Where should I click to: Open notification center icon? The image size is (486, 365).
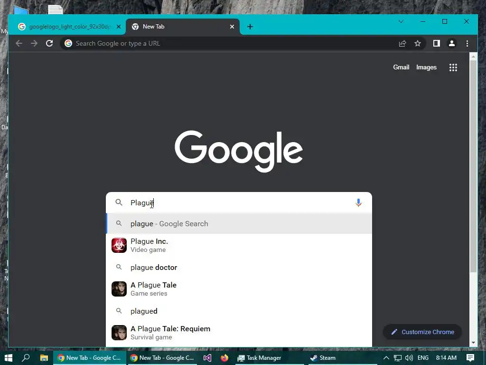470,358
